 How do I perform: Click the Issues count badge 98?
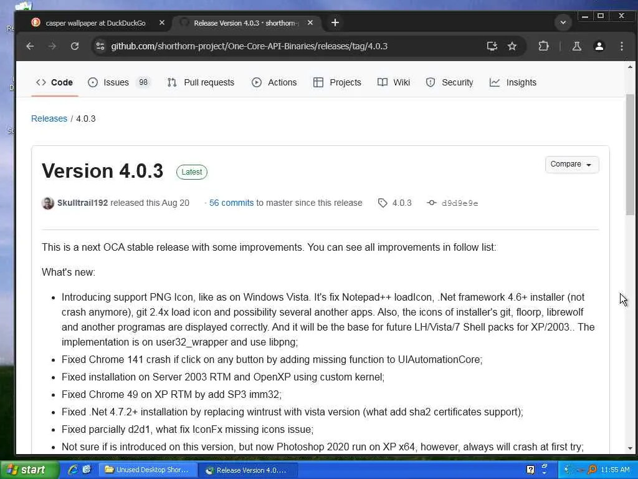pos(143,83)
